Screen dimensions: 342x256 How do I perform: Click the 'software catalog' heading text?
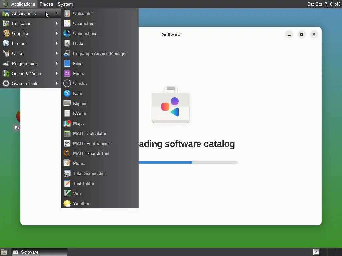(200, 144)
